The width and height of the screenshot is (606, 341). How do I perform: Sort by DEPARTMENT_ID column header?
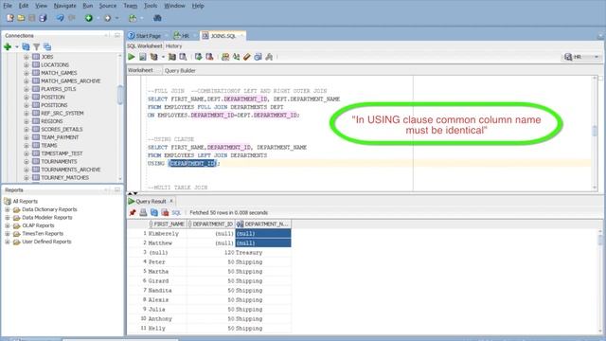(211, 224)
